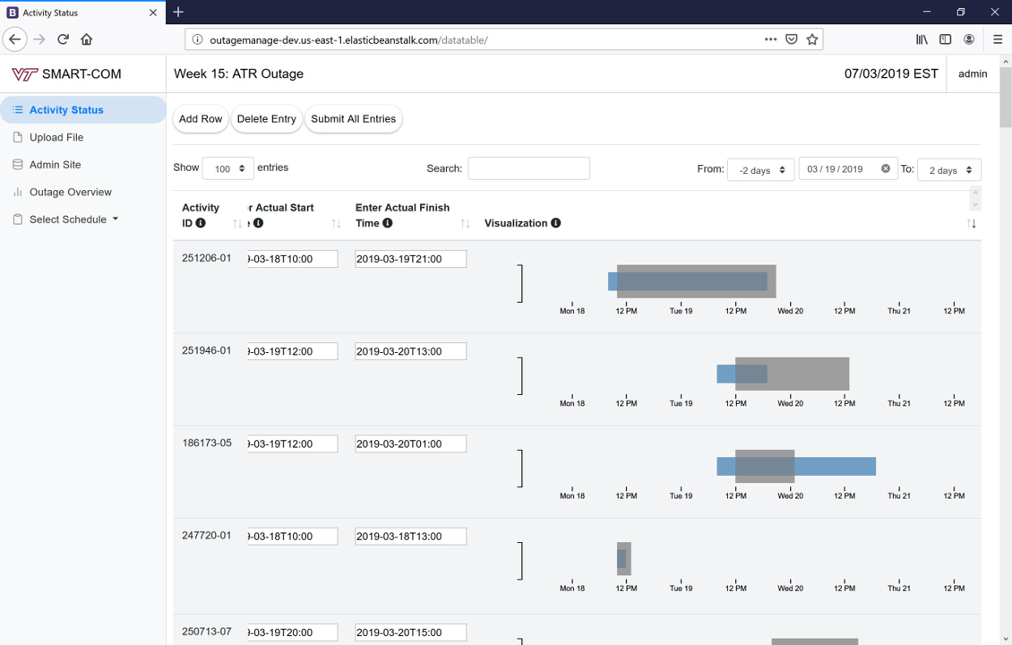The height and width of the screenshot is (645, 1012).
Task: Clear the 03/19/2019 date field
Action: coord(886,168)
